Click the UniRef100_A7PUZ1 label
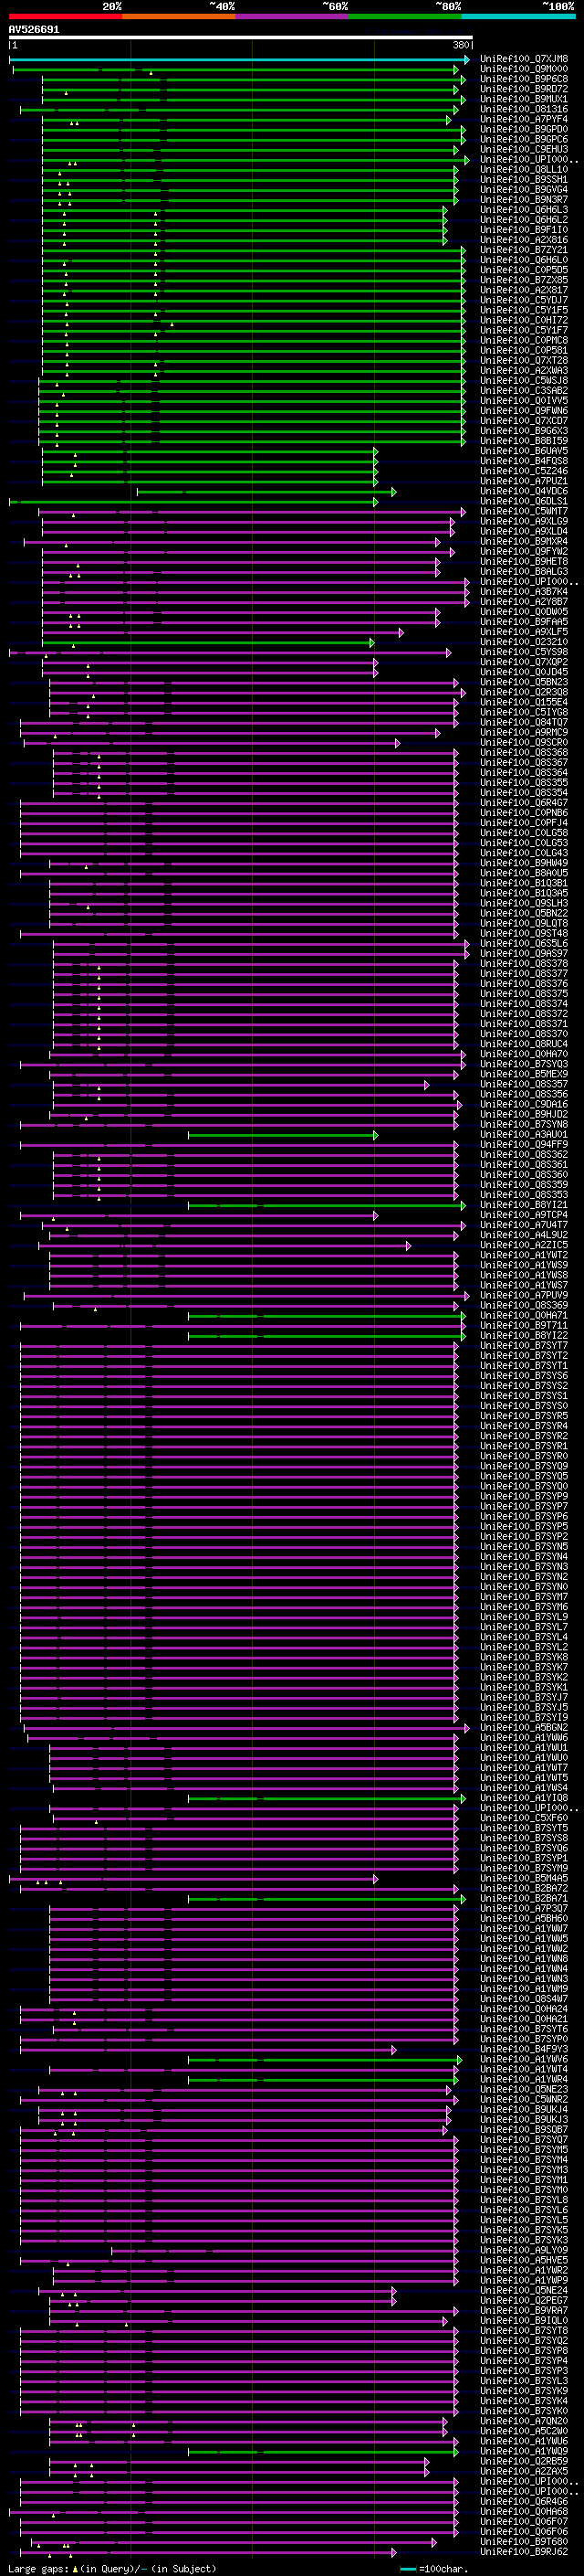This screenshot has height=2576, width=584. point(524,481)
